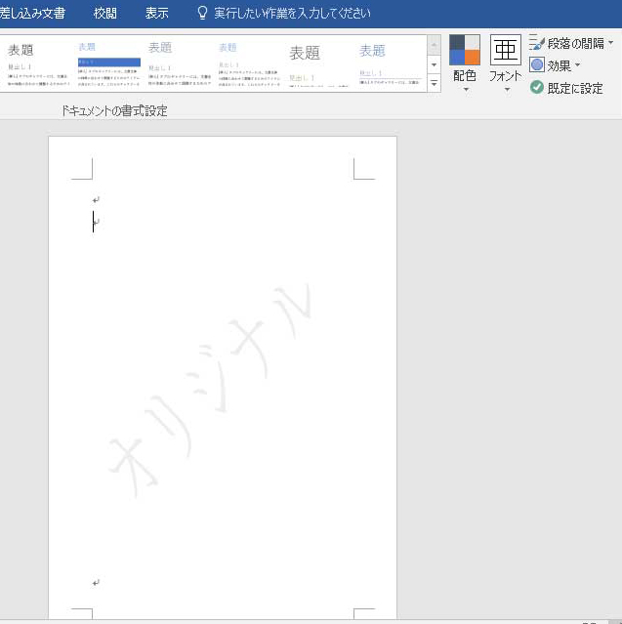Click the 実行したい作業を入力してください search field

point(292,14)
